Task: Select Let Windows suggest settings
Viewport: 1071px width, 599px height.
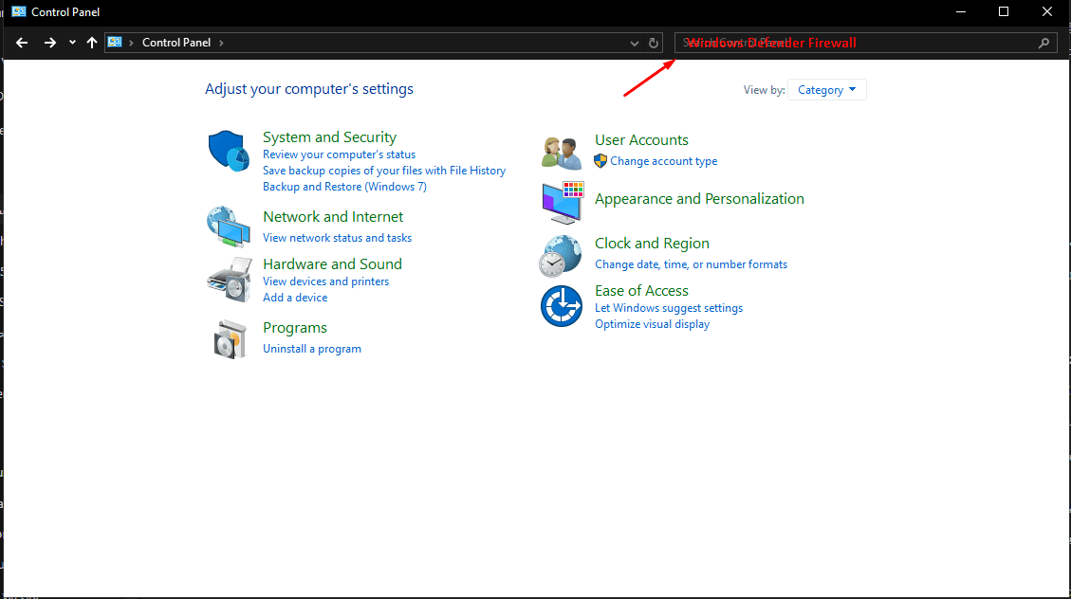Action: coord(669,308)
